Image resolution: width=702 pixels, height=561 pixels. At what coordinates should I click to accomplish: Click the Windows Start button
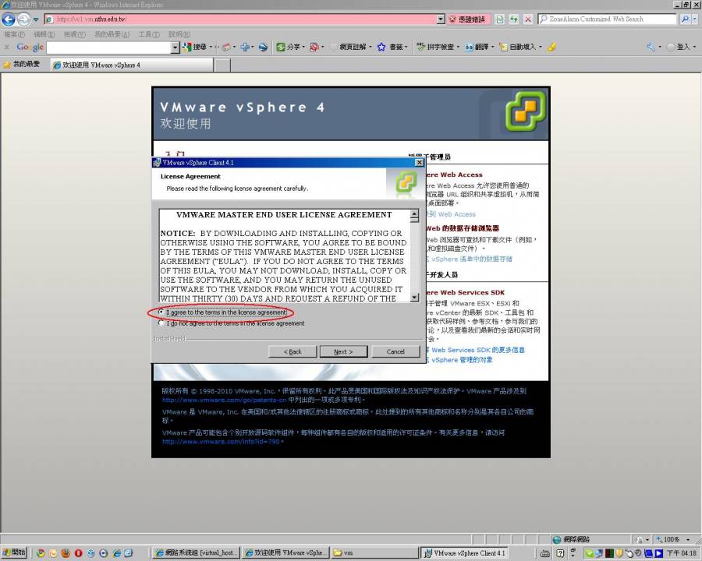14,552
